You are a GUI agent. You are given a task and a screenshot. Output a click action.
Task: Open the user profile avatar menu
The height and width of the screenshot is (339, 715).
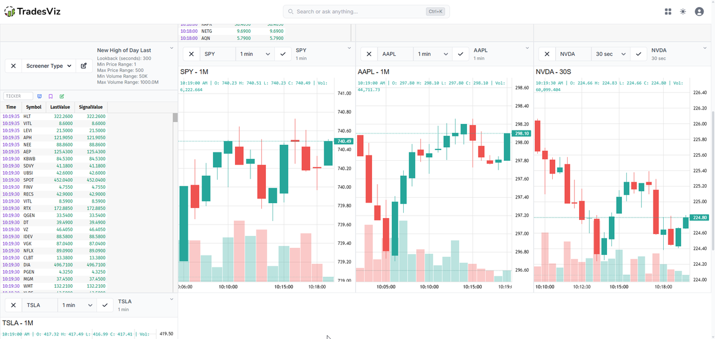click(x=699, y=12)
